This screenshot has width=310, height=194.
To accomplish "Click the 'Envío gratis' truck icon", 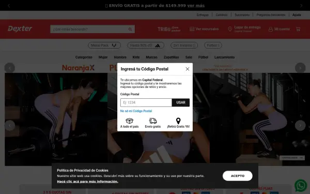I will [152, 121].
